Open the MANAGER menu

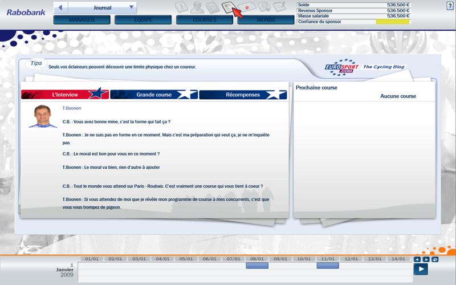tap(82, 20)
